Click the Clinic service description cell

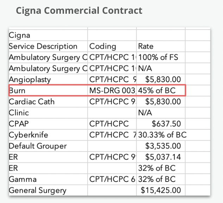pos(19,113)
